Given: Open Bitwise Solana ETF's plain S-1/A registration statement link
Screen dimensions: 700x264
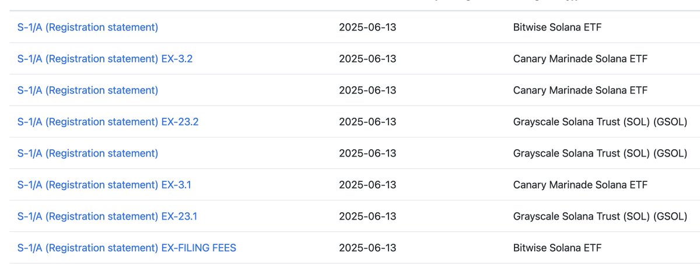Looking at the screenshot, I should [87, 27].
